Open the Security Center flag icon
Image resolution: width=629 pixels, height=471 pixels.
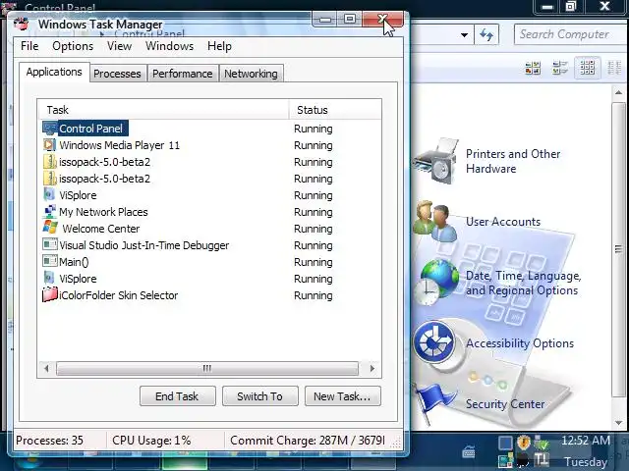435,402
